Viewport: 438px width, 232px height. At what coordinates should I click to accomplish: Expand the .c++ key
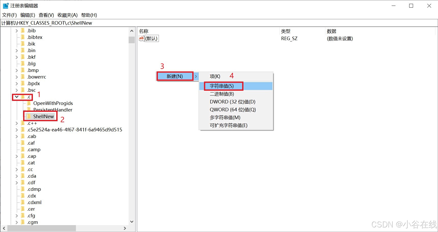click(x=17, y=123)
